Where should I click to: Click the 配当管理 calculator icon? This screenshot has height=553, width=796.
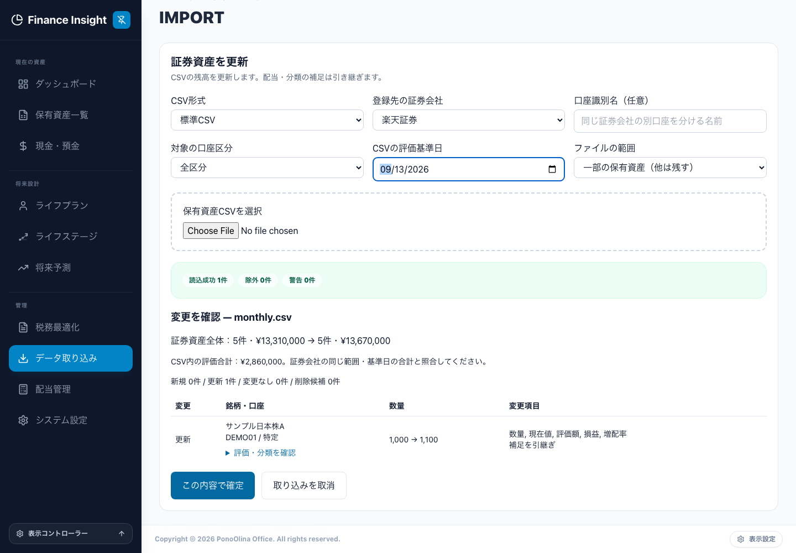tap(23, 389)
